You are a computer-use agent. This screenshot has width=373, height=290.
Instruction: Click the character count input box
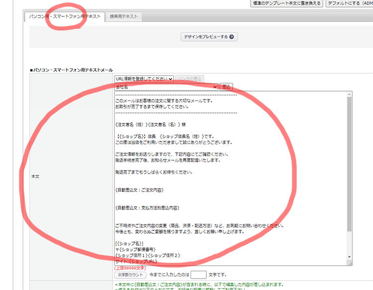198,275
